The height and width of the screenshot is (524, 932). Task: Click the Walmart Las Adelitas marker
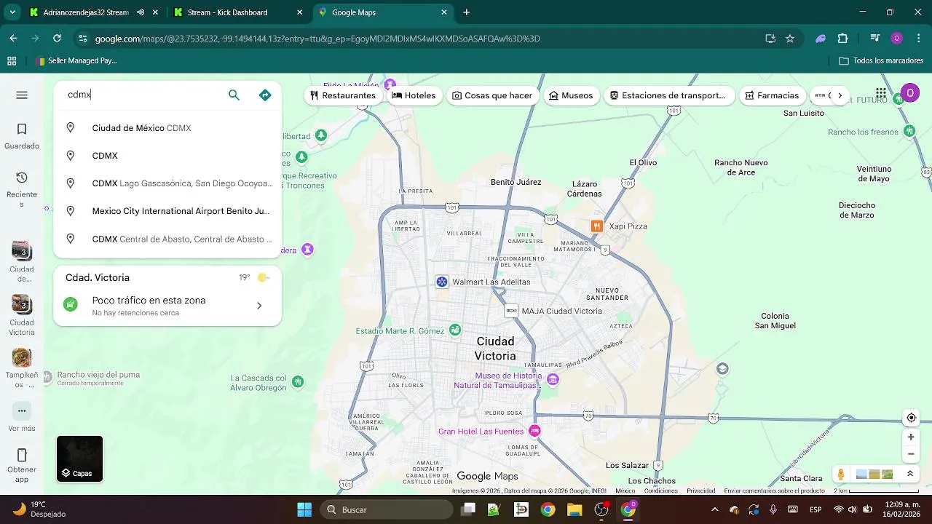point(441,282)
